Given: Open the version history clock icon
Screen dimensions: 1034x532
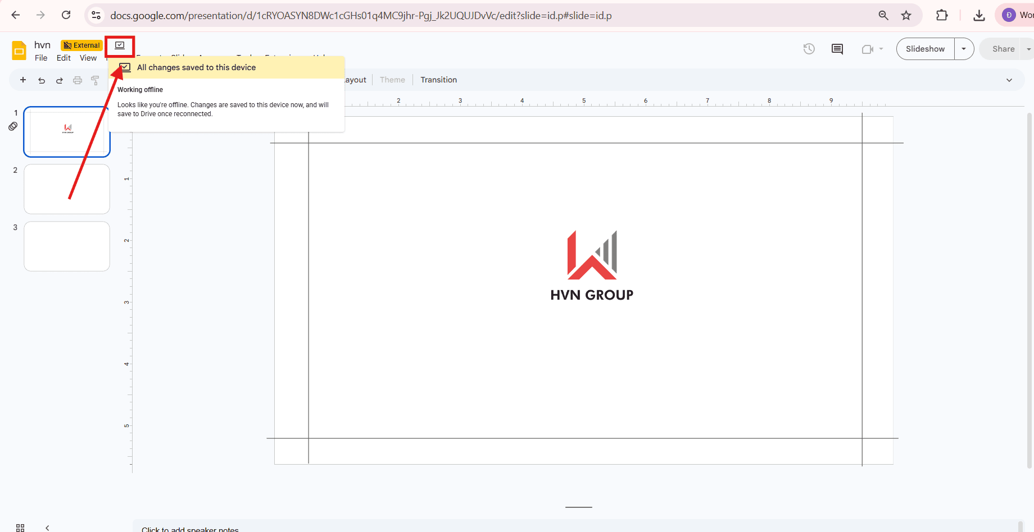Looking at the screenshot, I should [x=809, y=49].
